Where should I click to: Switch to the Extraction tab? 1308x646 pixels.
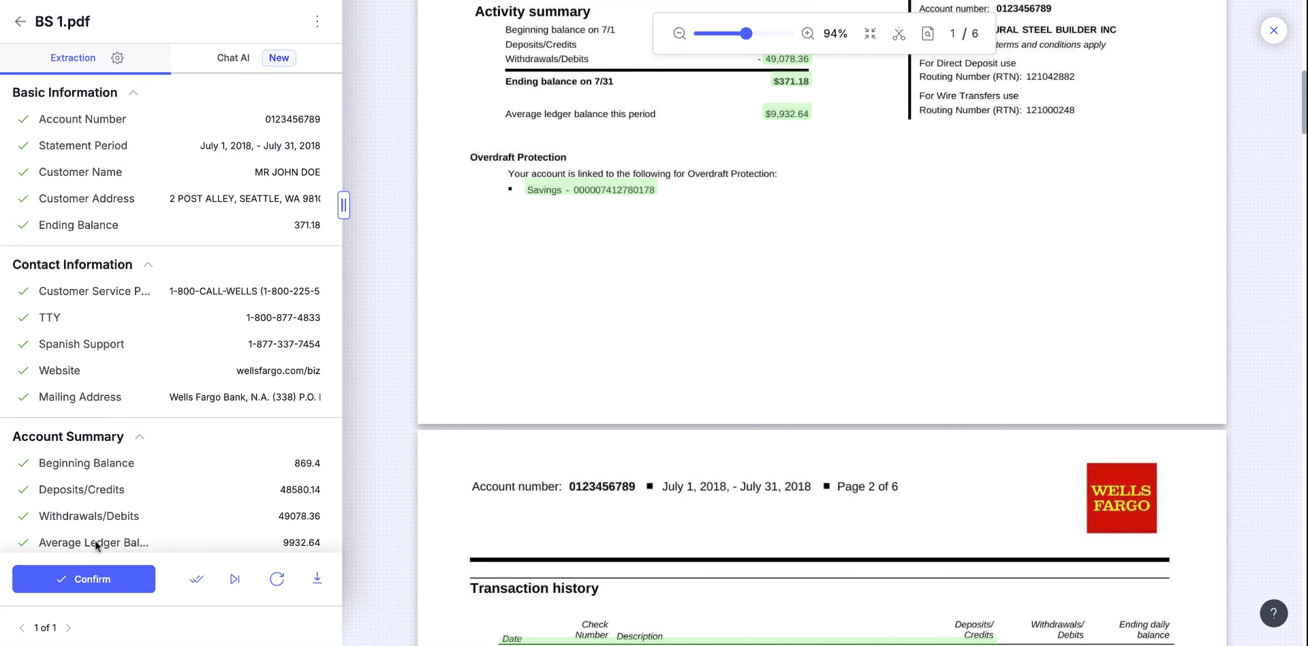click(x=73, y=58)
